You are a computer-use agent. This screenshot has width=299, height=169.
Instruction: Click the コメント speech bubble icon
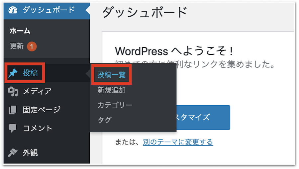pos(13,128)
